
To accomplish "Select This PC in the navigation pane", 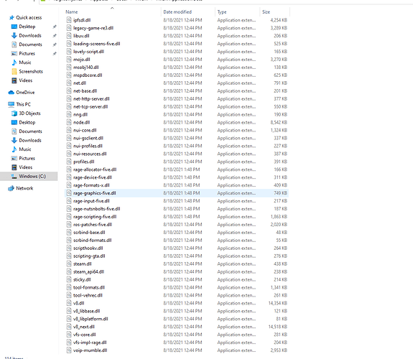I will click(x=23, y=104).
